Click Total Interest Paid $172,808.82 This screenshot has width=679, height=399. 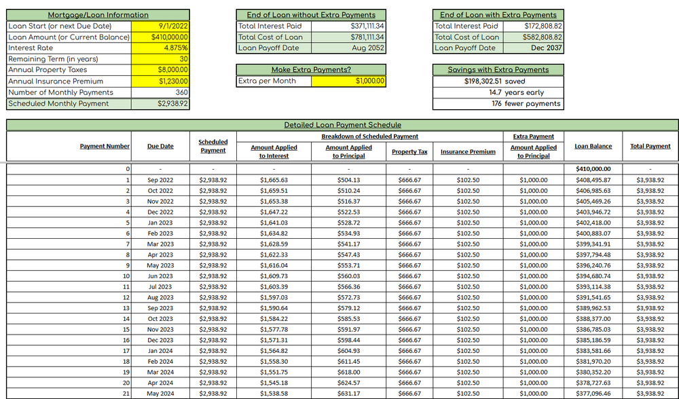tap(534, 26)
